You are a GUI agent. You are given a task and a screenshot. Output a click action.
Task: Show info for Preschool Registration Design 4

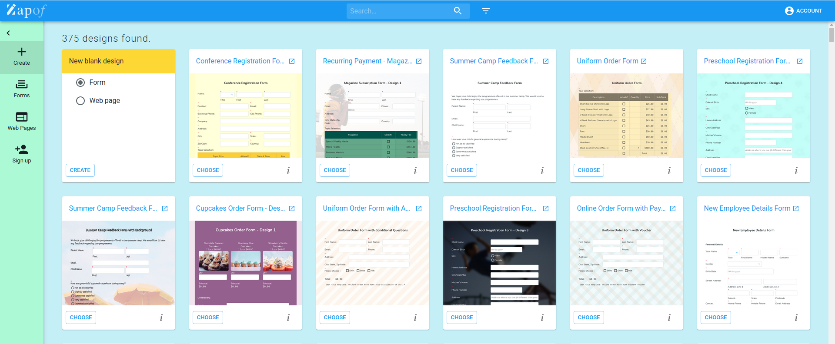796,170
